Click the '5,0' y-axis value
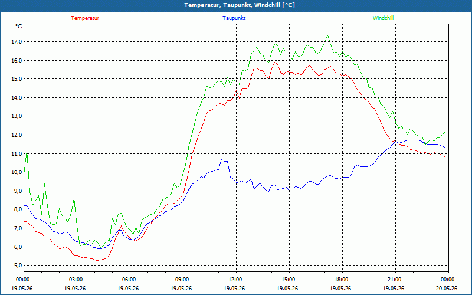 [x=18, y=265]
